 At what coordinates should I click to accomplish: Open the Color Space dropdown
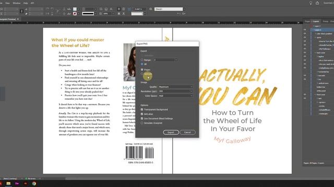176,96
